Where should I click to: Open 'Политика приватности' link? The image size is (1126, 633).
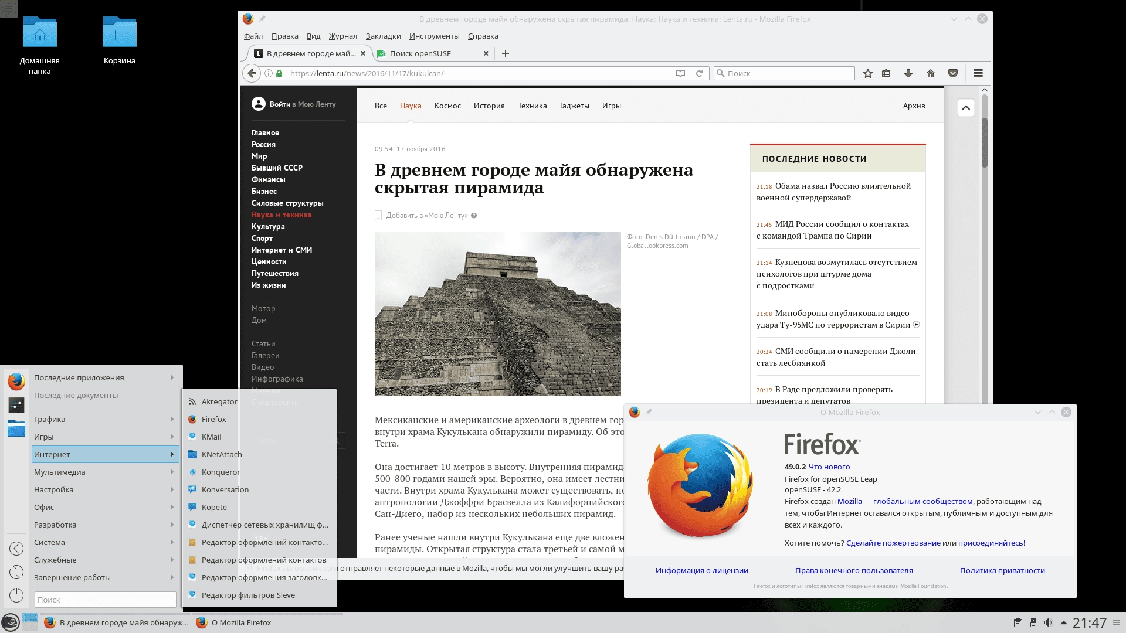pyautogui.click(x=1002, y=571)
